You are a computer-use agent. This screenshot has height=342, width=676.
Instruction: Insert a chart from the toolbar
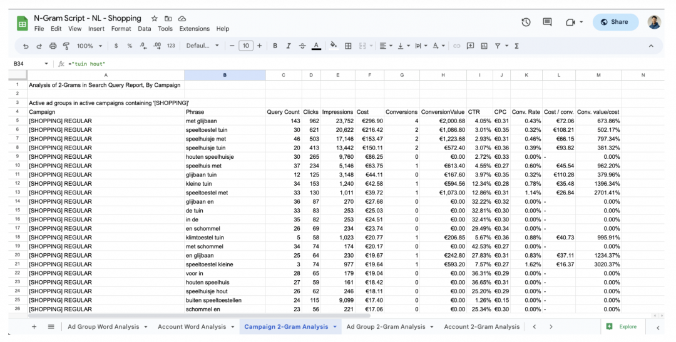coord(484,46)
